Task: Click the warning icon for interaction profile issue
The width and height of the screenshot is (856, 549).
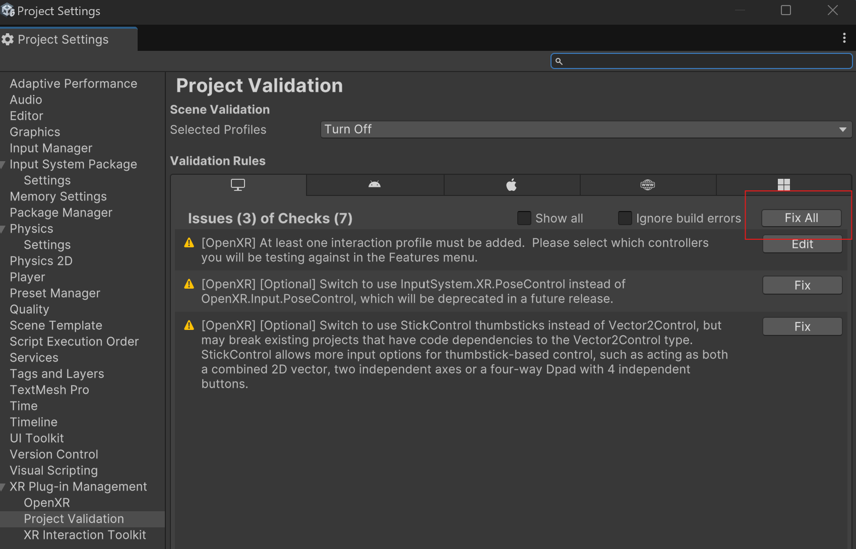Action: [189, 243]
